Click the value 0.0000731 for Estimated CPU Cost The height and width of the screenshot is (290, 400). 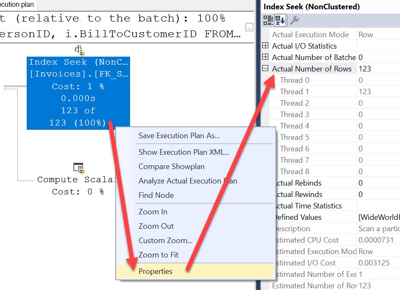(376, 240)
